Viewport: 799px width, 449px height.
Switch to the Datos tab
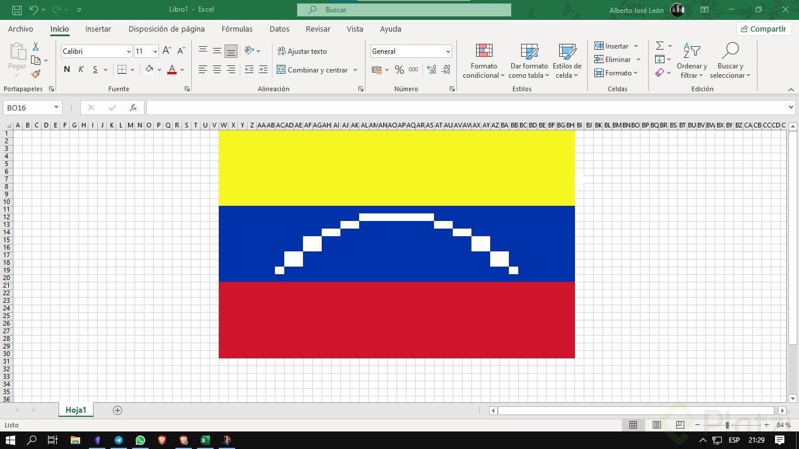click(279, 29)
